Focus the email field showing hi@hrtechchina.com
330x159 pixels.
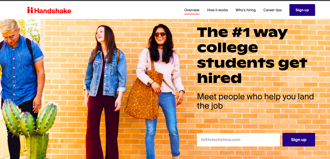point(238,140)
